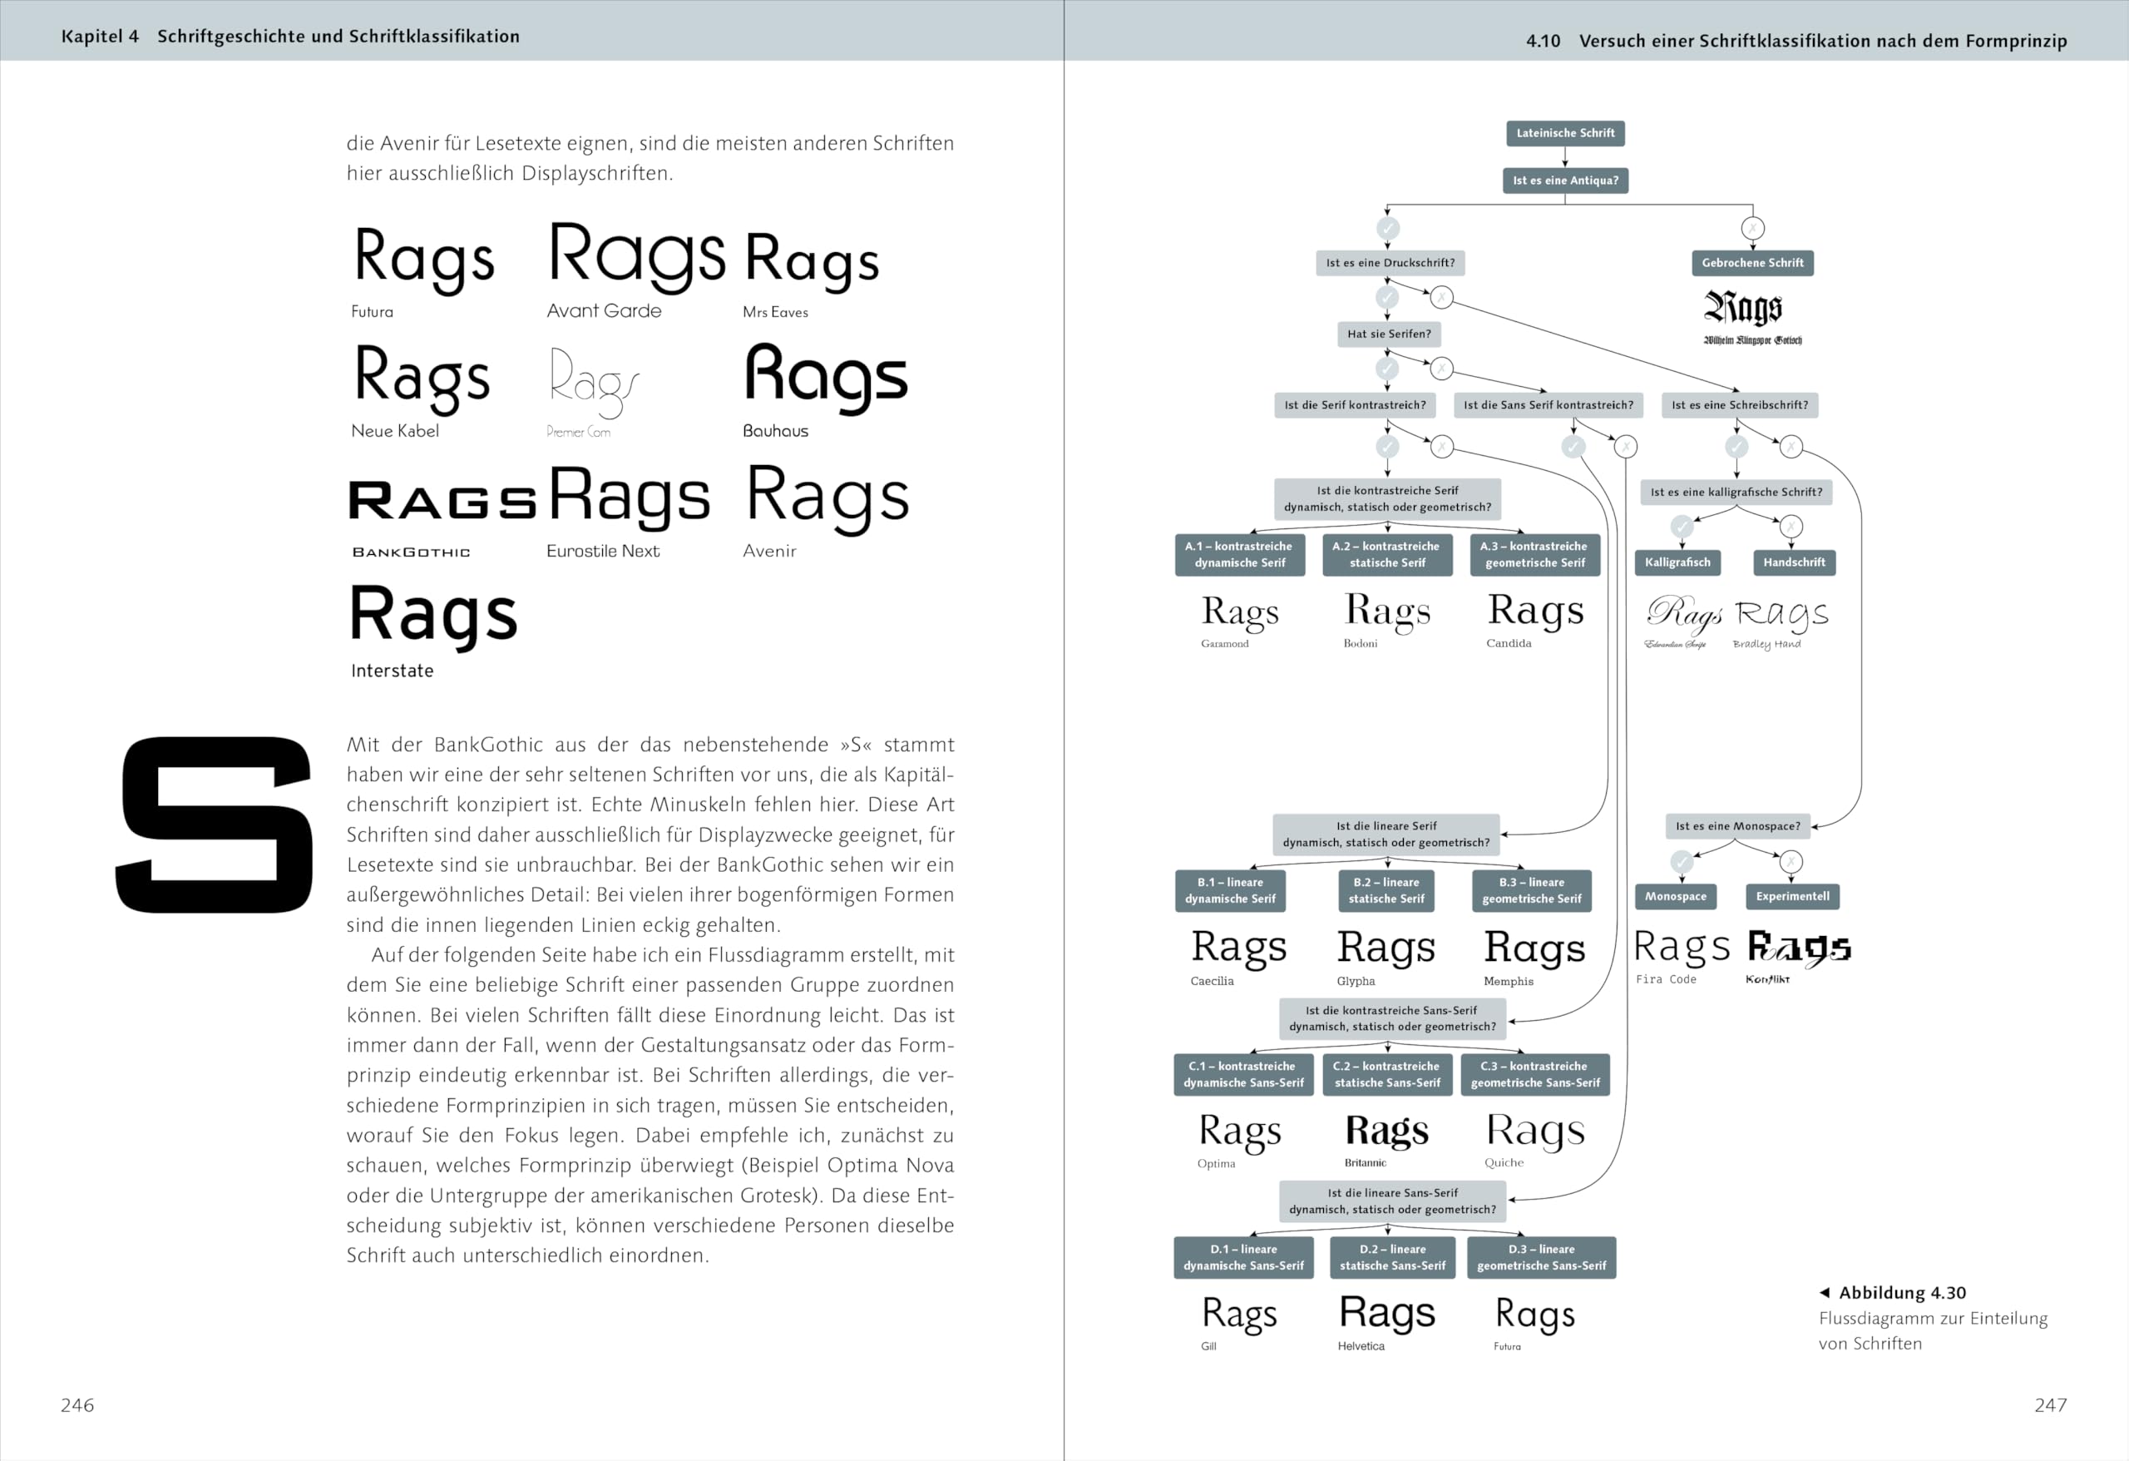
Task: Click the Bradley Hand font label
Action: 1766,644
